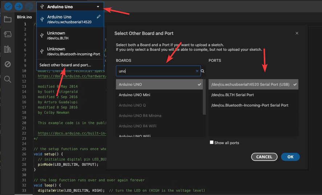Click the magnifier icon beside board search
The width and height of the screenshot is (322, 195).
[x=202, y=71]
